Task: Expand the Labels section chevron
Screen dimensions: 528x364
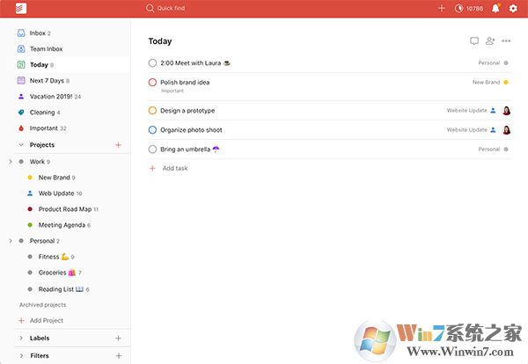Action: [21, 339]
